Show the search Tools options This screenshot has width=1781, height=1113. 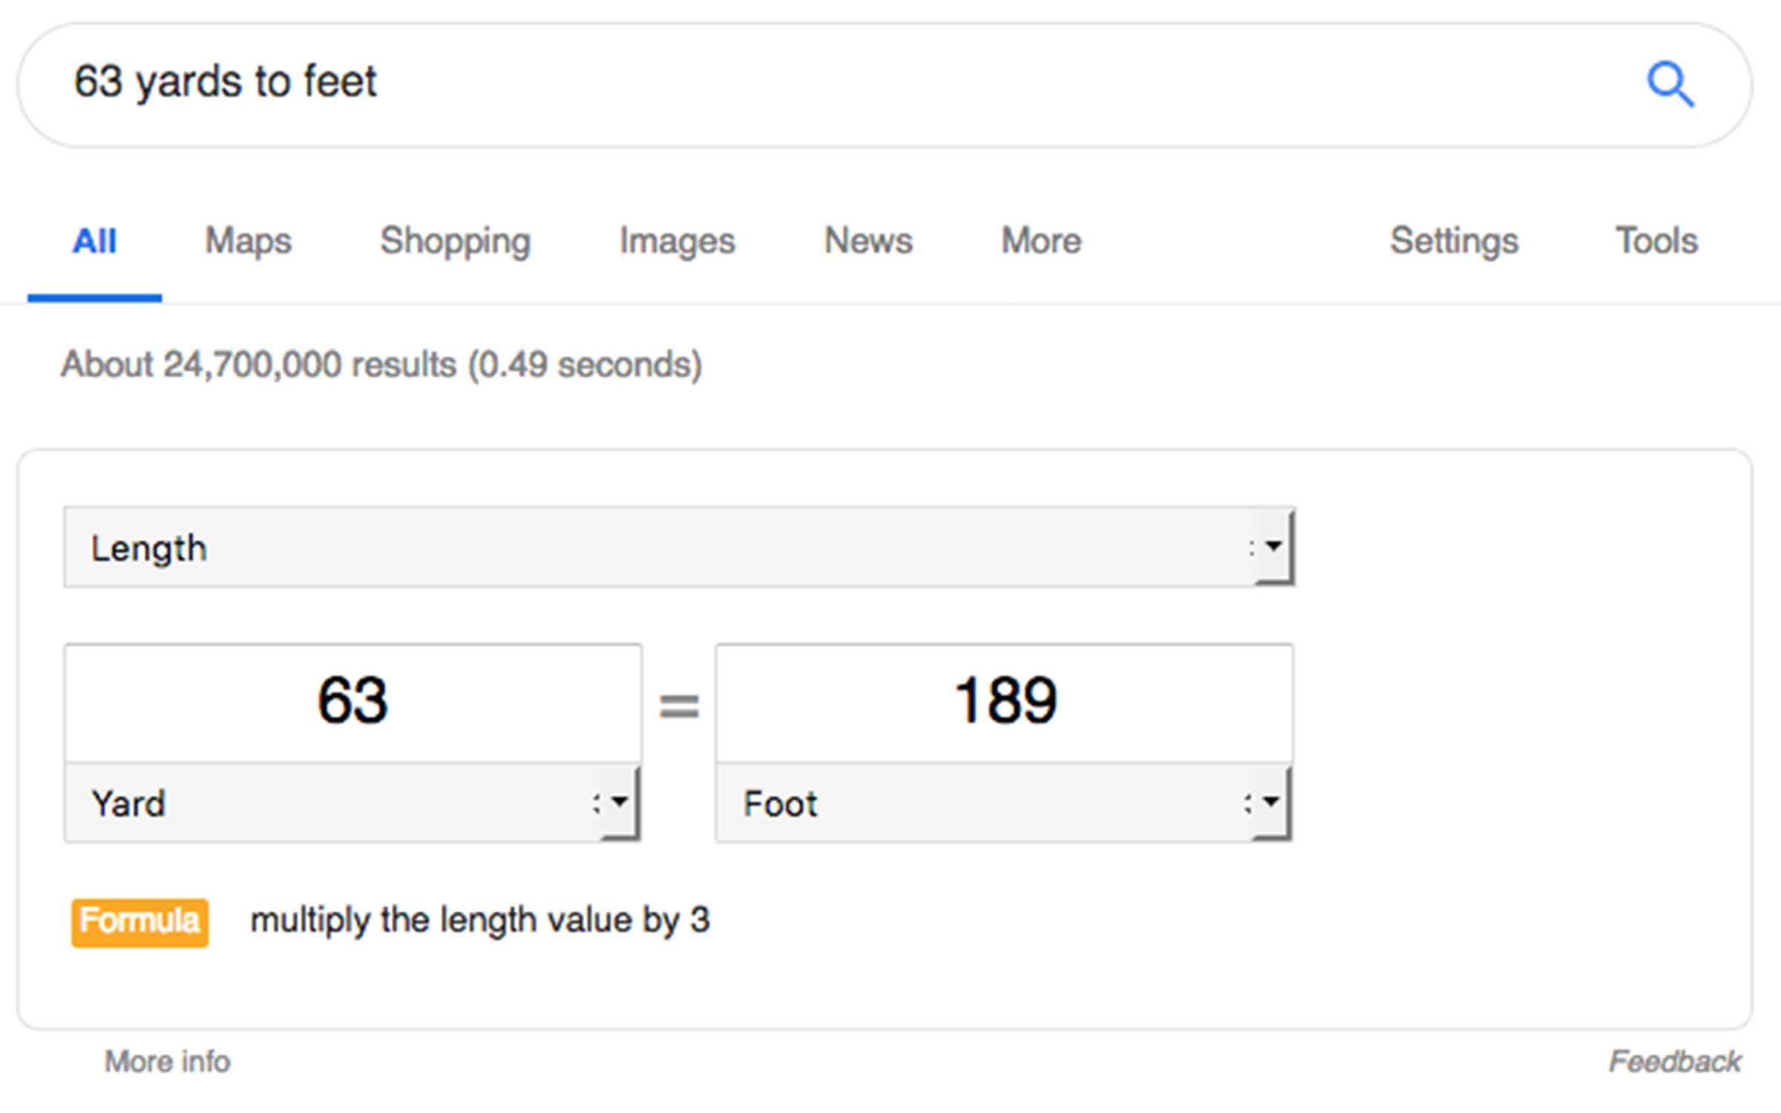[1656, 241]
